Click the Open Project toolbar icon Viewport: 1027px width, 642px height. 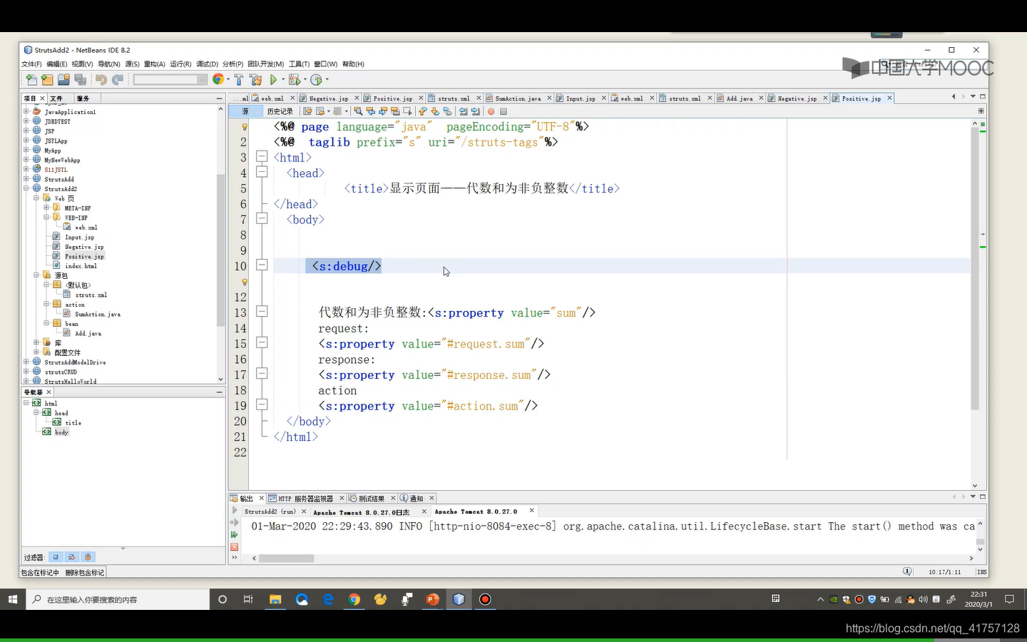tap(63, 80)
